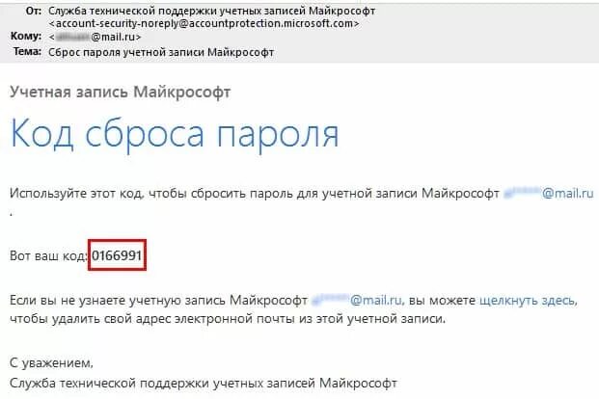Click the 'щелкнуть здесь' link

(x=528, y=301)
